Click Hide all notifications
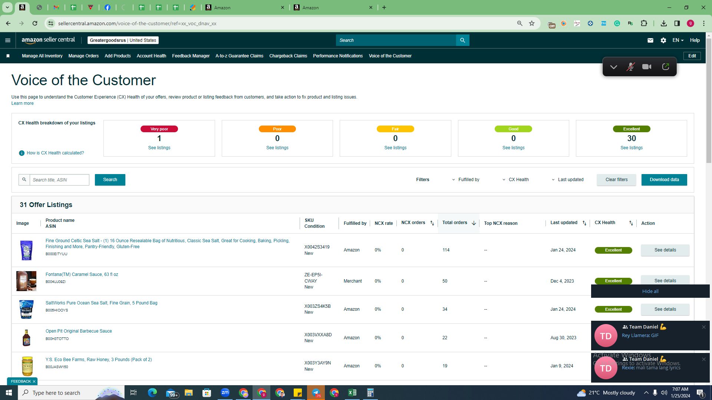712x400 pixels. [650, 291]
